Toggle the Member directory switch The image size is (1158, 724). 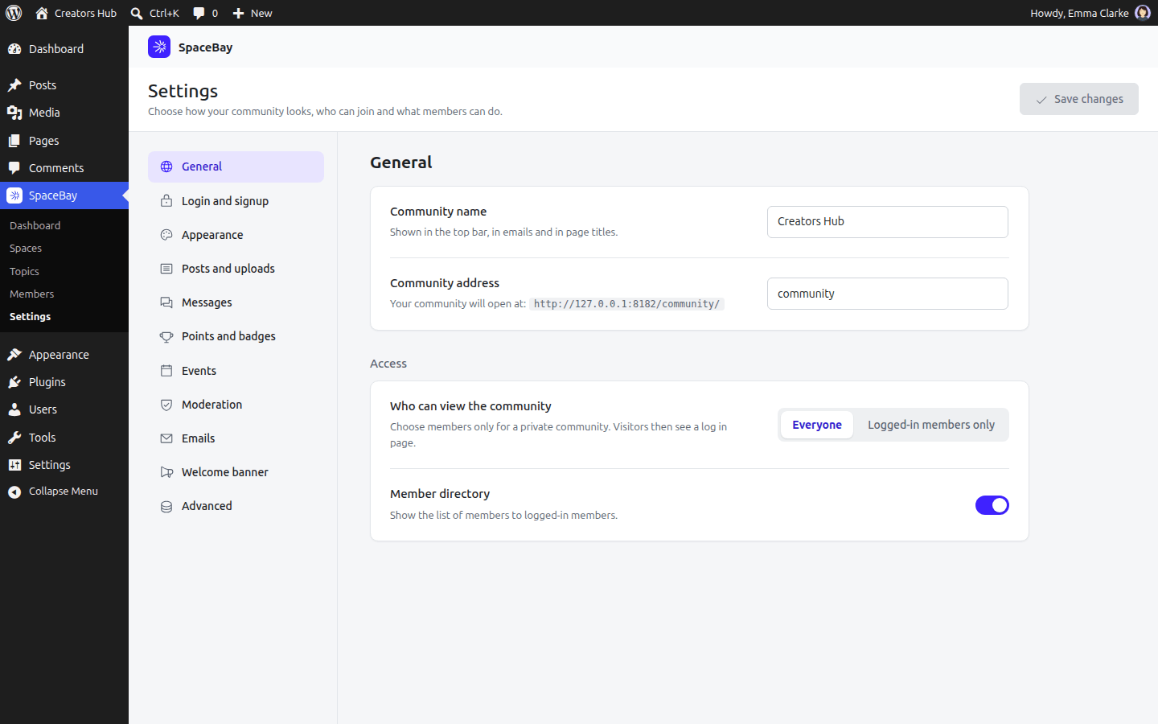[x=992, y=505]
